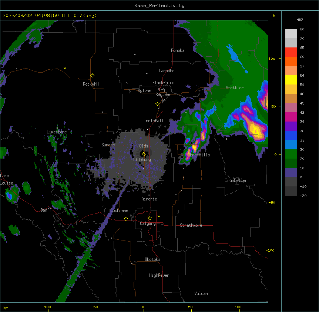Click the ThreeHills label near the storm
The height and width of the screenshot is (312, 319).
click(199, 155)
